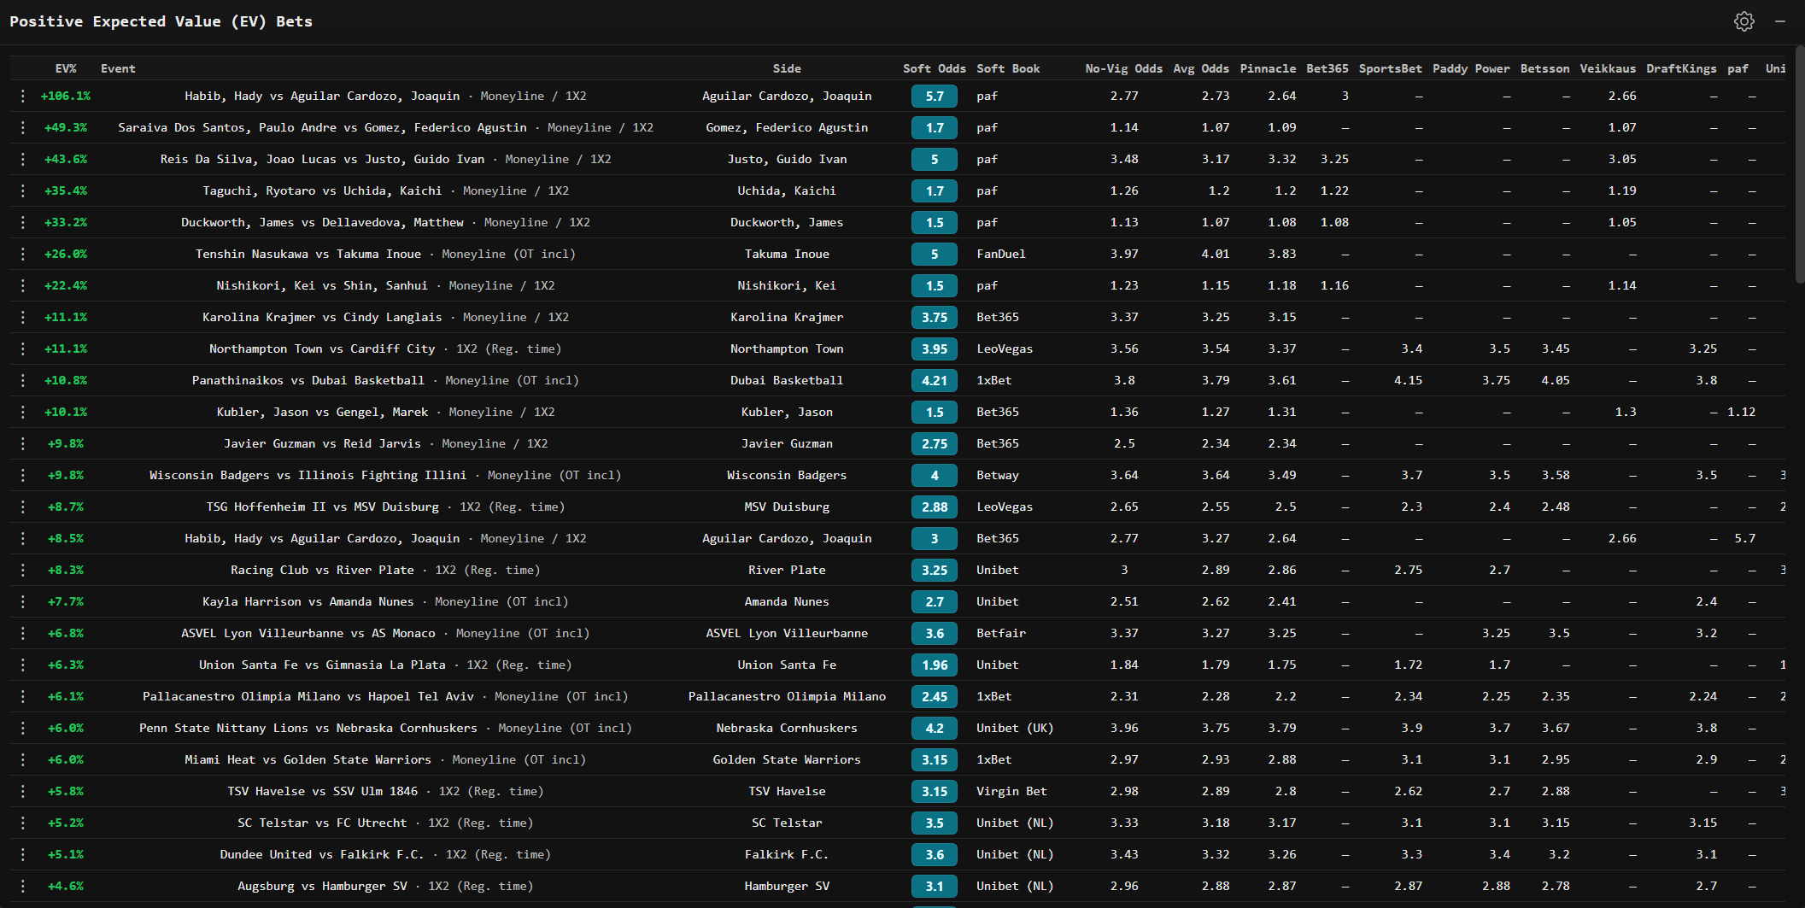Click the Pinnacle column header

[x=1269, y=68]
